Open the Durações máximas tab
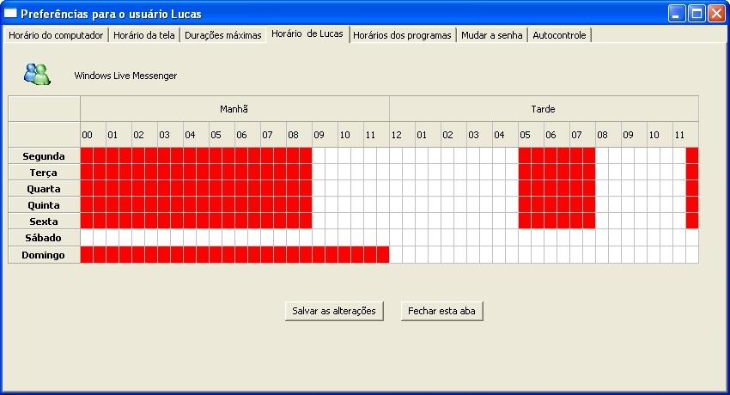 [223, 35]
